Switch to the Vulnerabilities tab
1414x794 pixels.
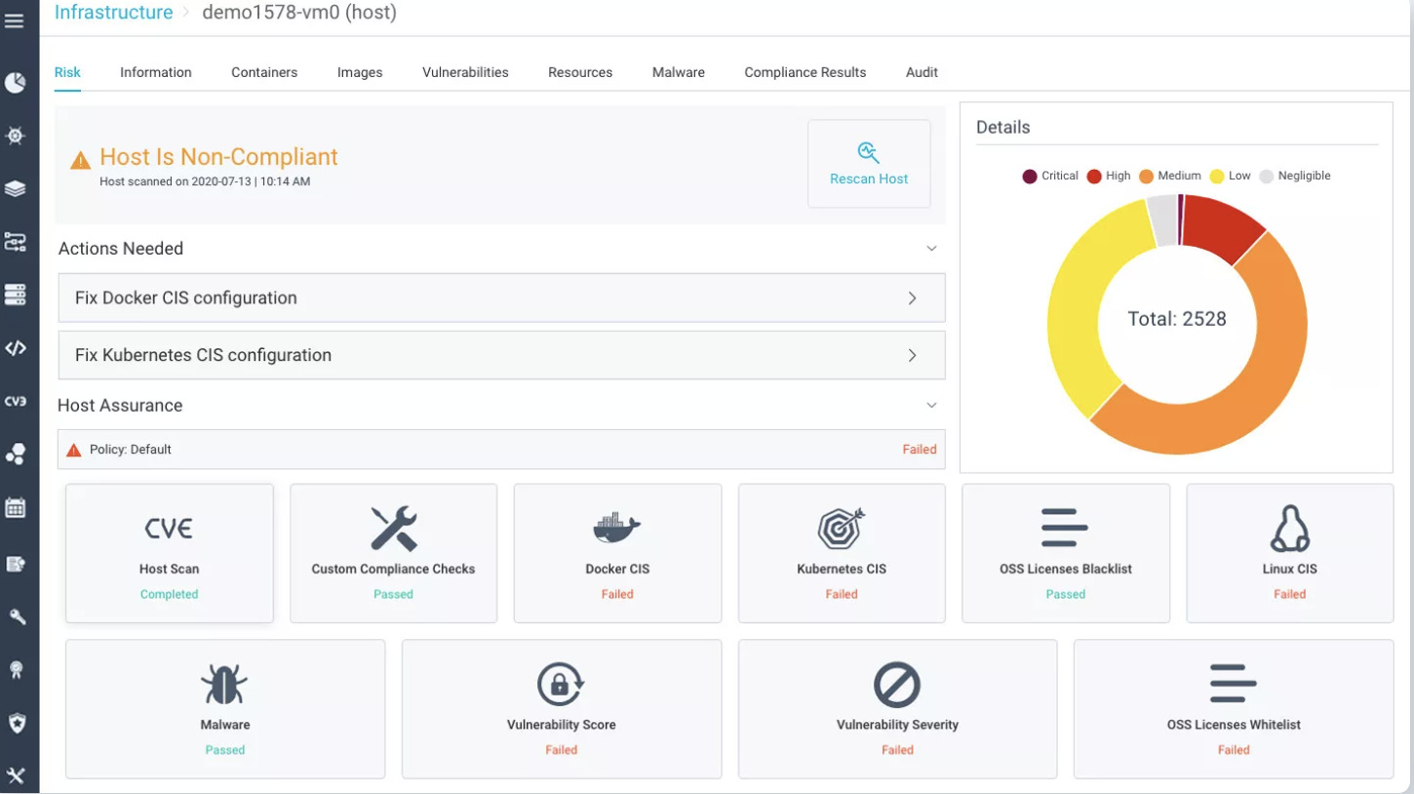[465, 72]
